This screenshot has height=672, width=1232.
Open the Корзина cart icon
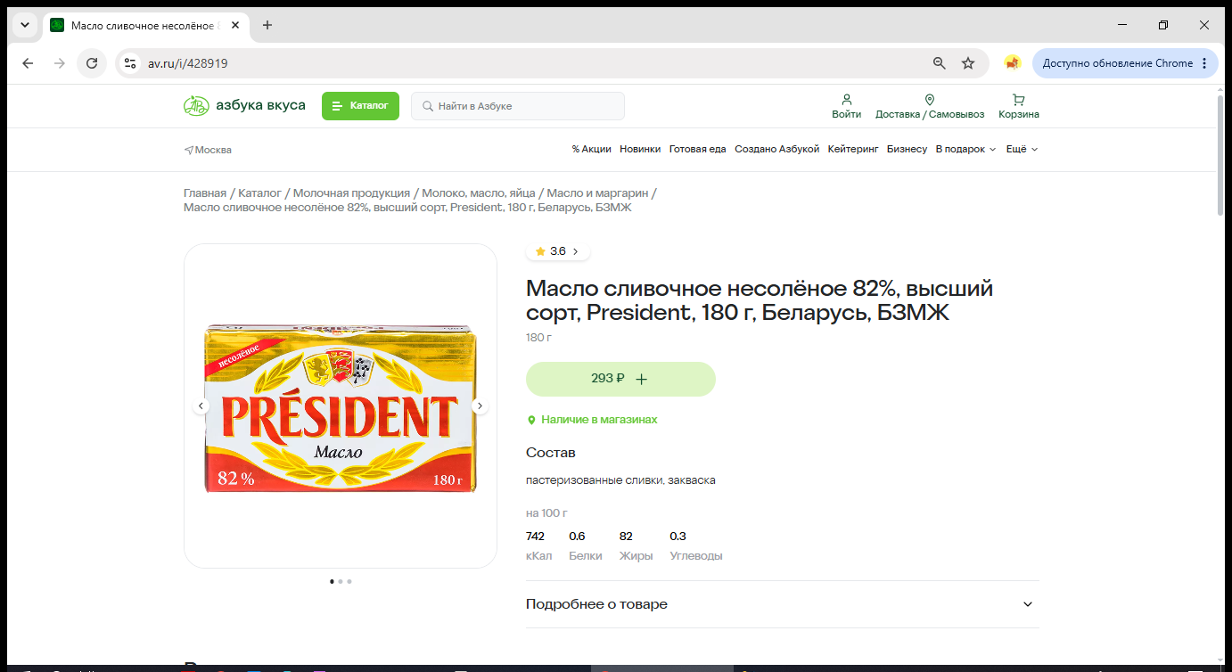[x=1018, y=100]
